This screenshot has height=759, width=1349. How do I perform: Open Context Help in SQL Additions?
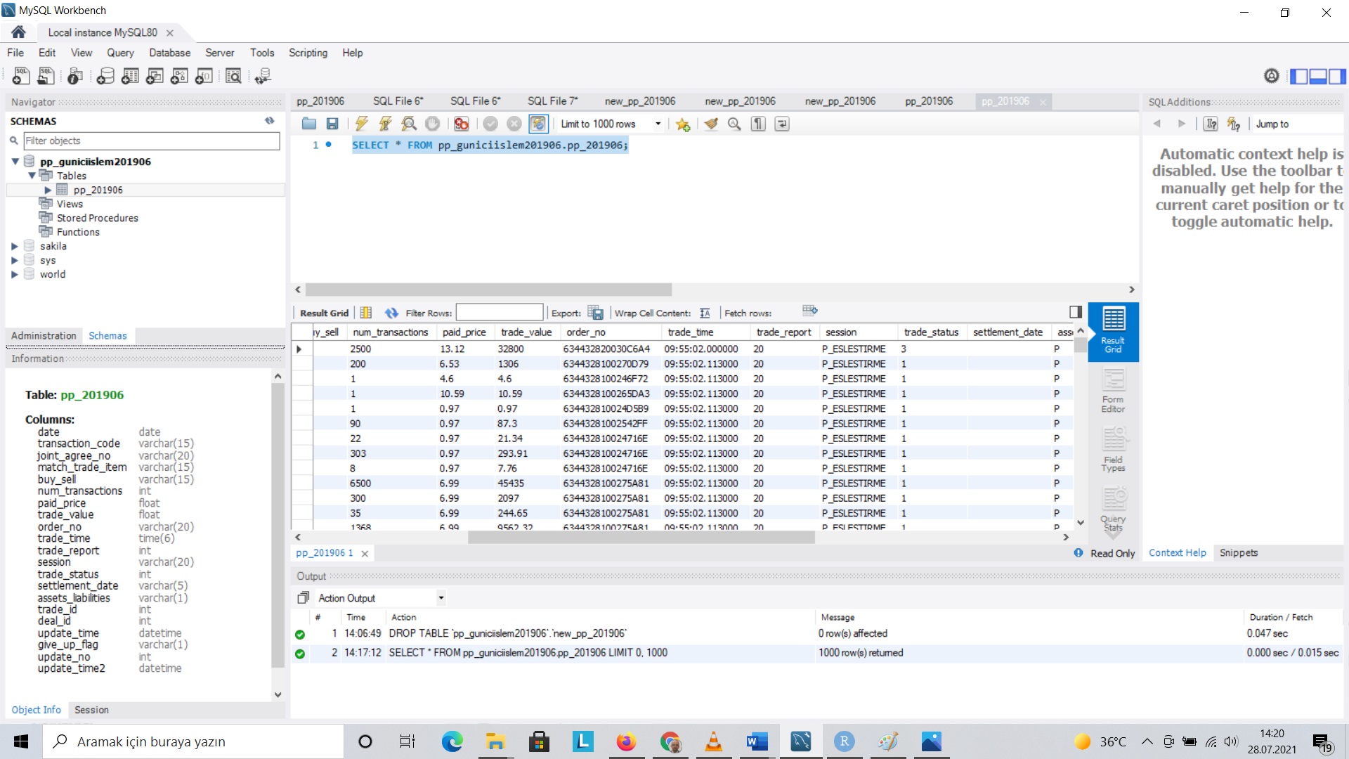[1177, 552]
